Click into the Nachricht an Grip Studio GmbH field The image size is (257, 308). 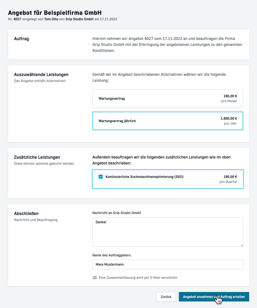pyautogui.click(x=168, y=232)
